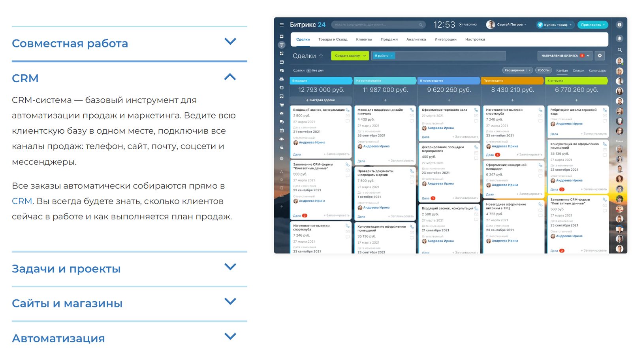Viewport: 632px width, 353px height.
Task: Expand the Совместная работа section
Action: (230, 42)
